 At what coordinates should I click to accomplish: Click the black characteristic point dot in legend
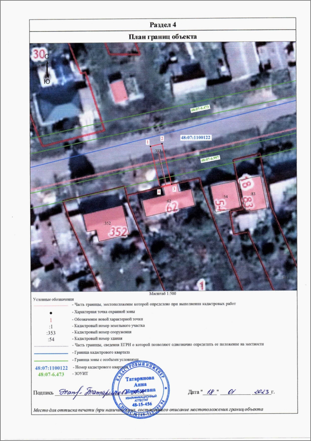click(x=51, y=311)
